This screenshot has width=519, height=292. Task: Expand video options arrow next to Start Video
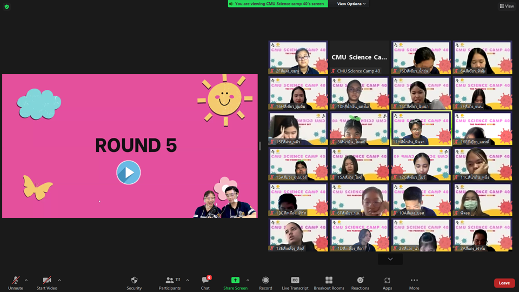pos(59,280)
